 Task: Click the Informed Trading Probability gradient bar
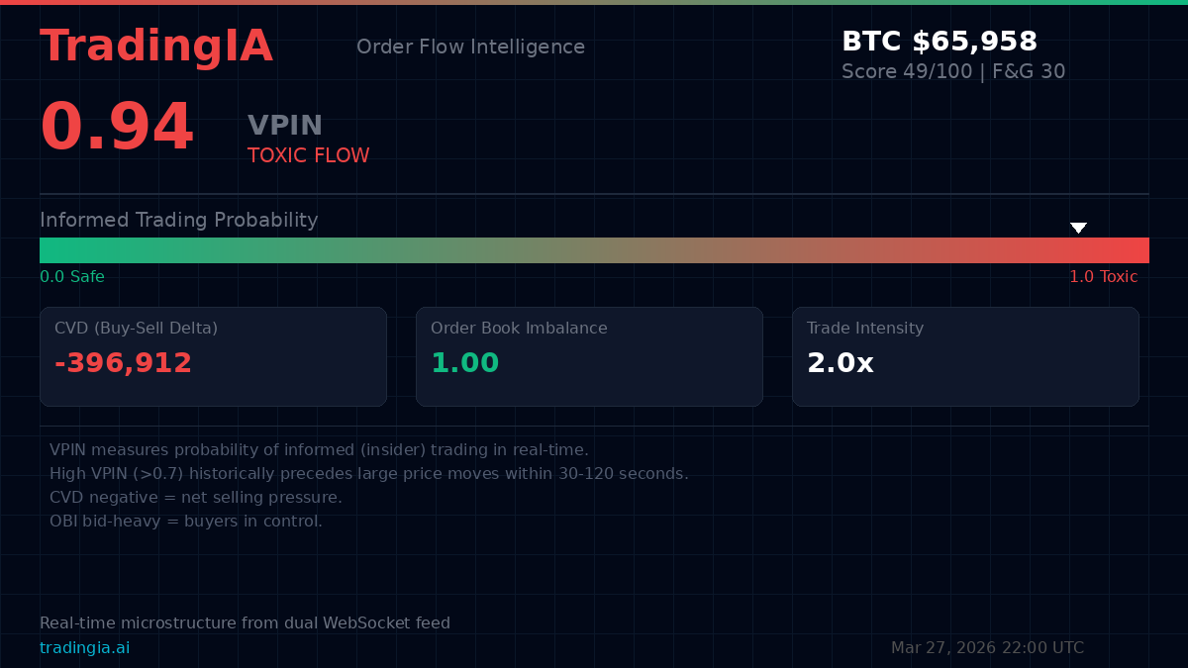(x=594, y=250)
